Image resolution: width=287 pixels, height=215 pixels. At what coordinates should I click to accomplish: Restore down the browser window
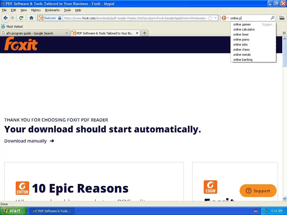tap(277, 3)
